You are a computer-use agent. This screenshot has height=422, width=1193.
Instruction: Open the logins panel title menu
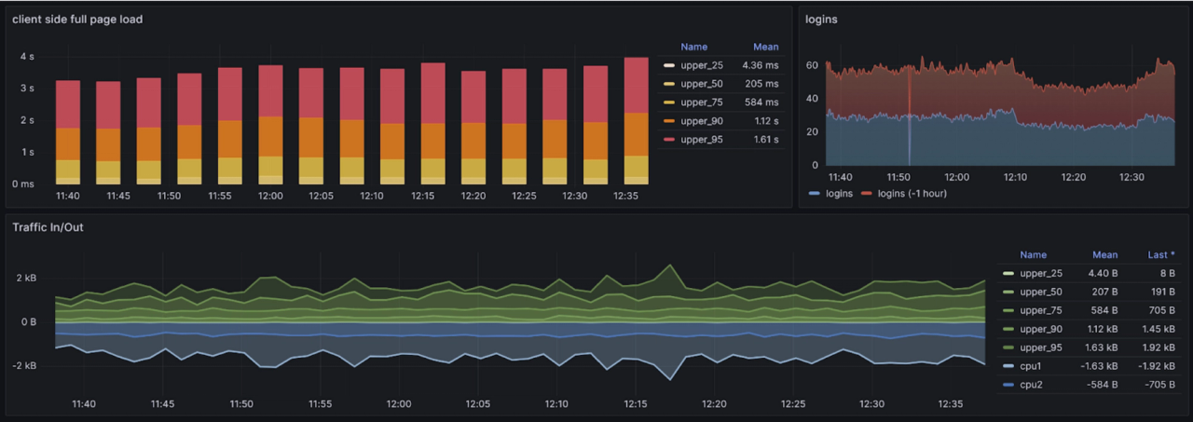[x=821, y=19]
